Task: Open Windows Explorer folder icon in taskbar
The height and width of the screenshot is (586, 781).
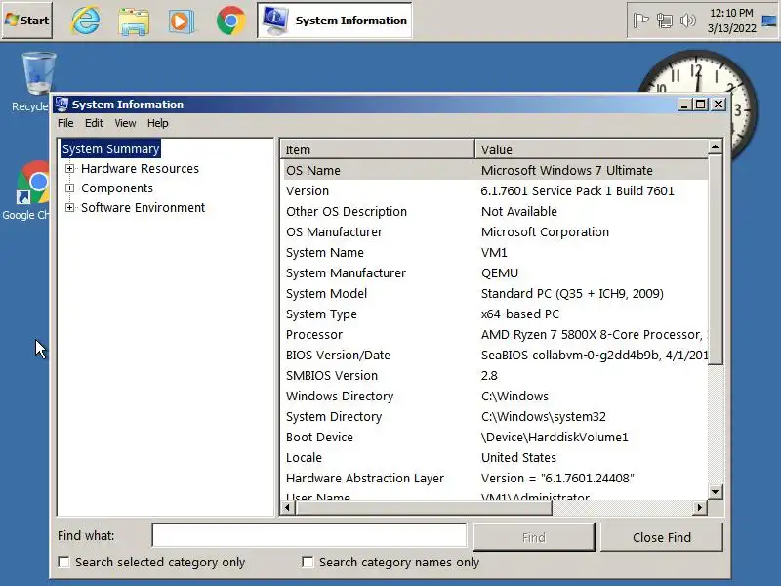Action: [x=134, y=21]
